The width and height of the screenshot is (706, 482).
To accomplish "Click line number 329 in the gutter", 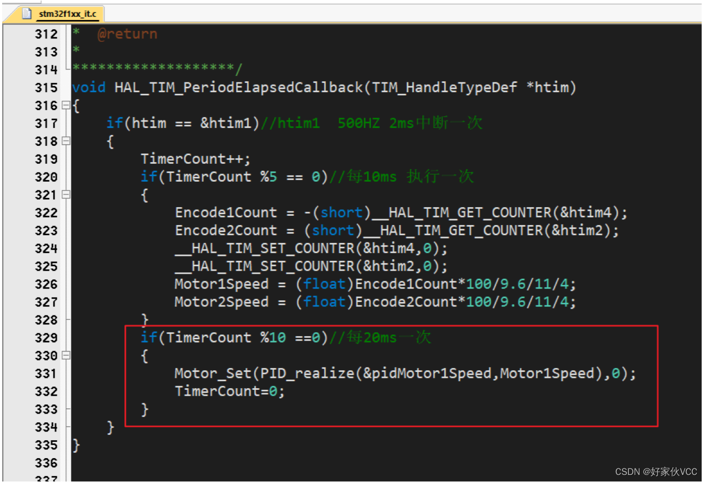I will (x=46, y=338).
